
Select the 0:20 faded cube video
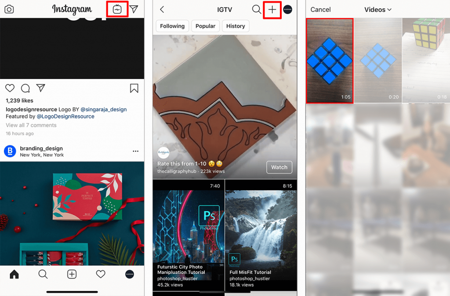tap(377, 61)
